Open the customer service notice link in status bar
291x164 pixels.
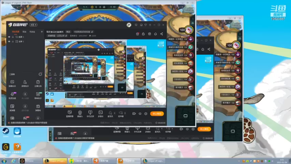pyautogui.click(x=29, y=123)
